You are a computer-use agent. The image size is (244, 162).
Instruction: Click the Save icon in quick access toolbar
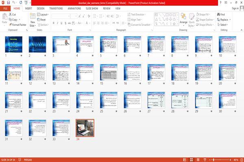[9, 3]
